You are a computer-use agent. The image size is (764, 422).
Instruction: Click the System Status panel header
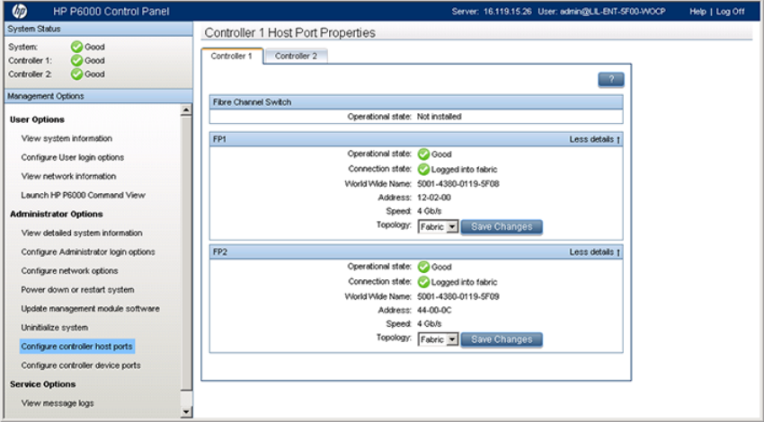click(99, 29)
